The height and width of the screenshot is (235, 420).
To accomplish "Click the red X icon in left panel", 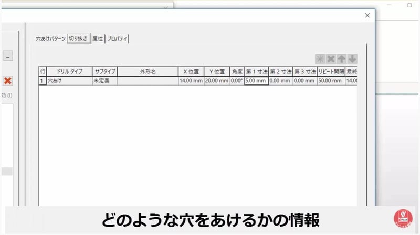I will click(8, 81).
